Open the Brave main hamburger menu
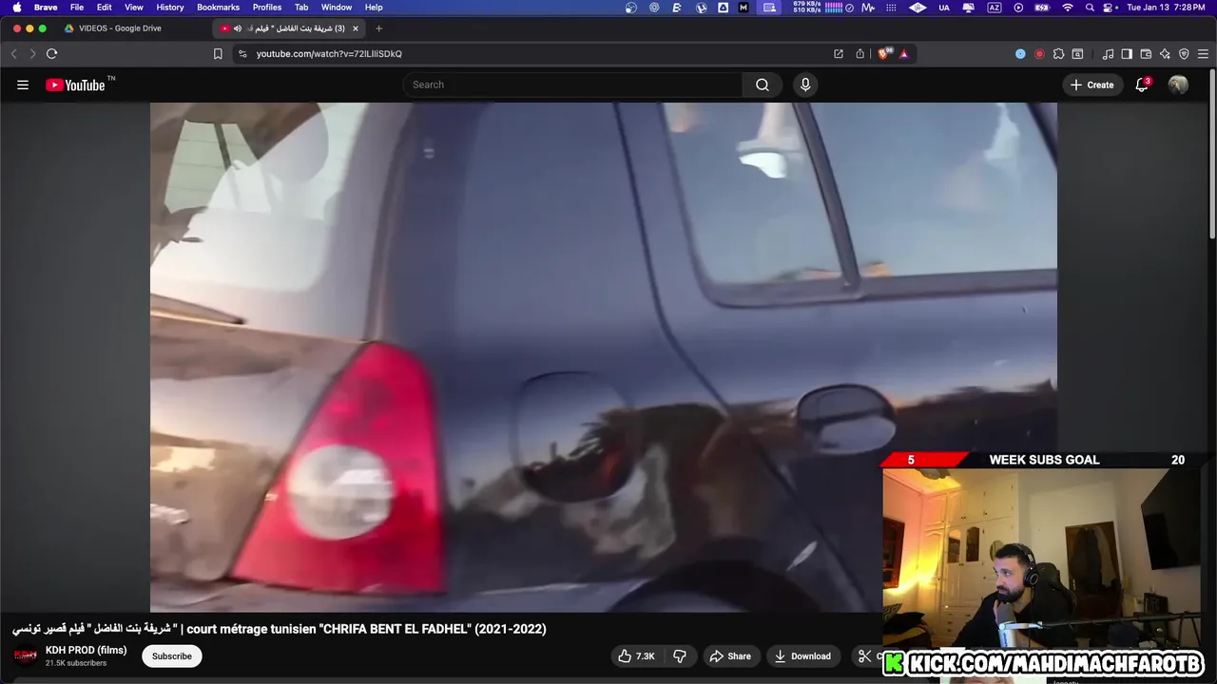 point(1203,54)
